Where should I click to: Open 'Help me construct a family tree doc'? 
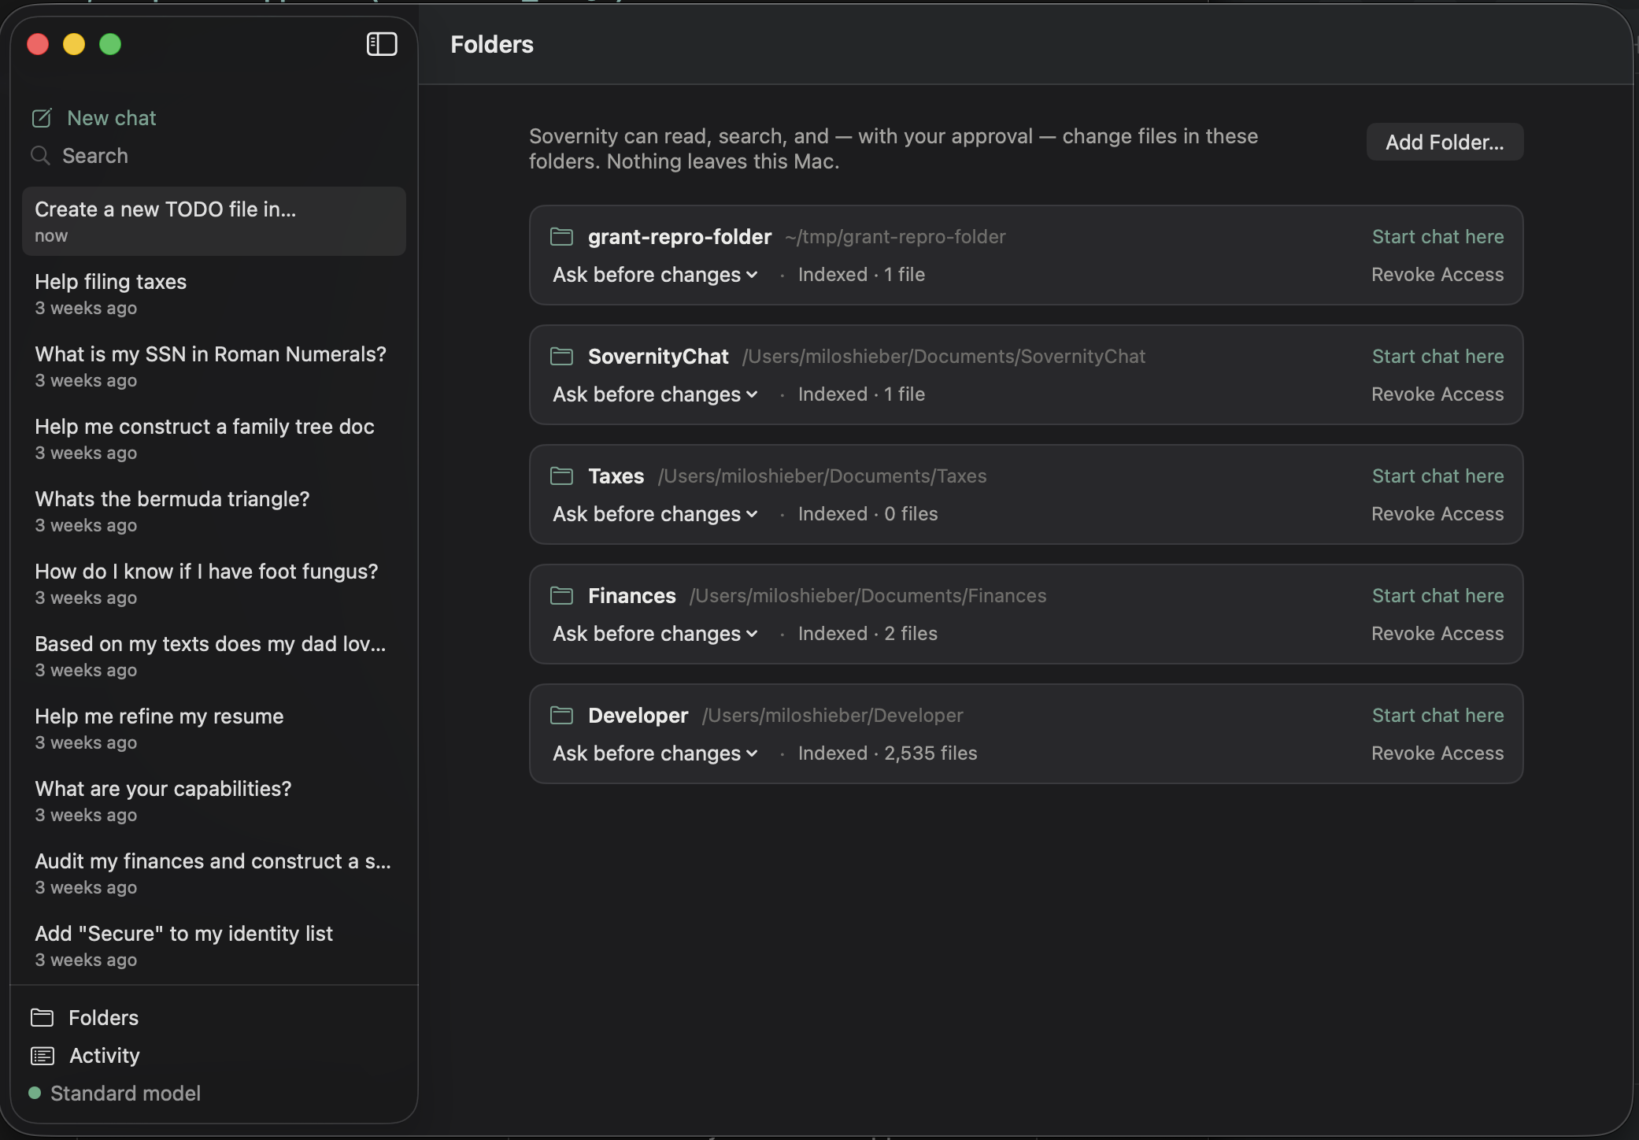tap(214, 439)
